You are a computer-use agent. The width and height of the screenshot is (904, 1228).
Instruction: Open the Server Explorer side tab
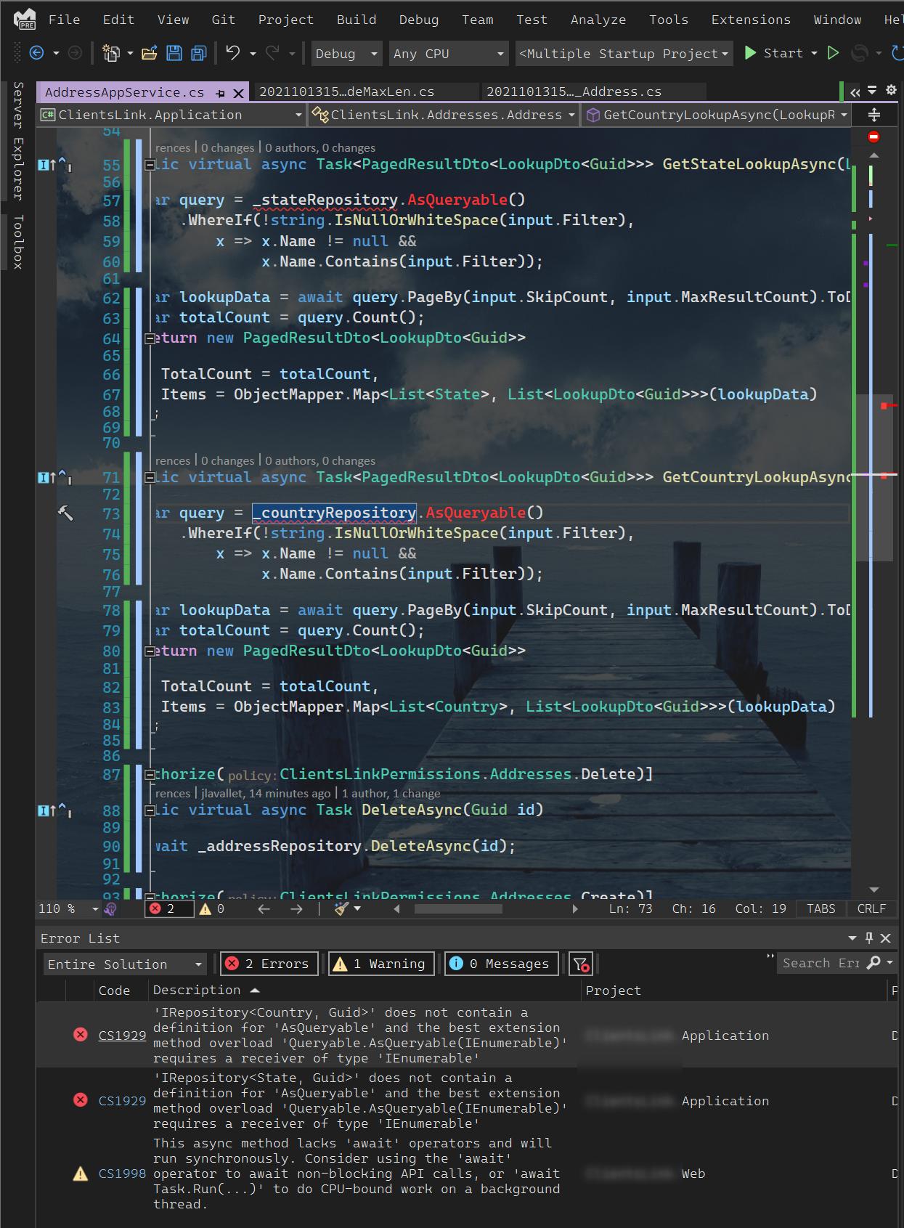pos(18,141)
